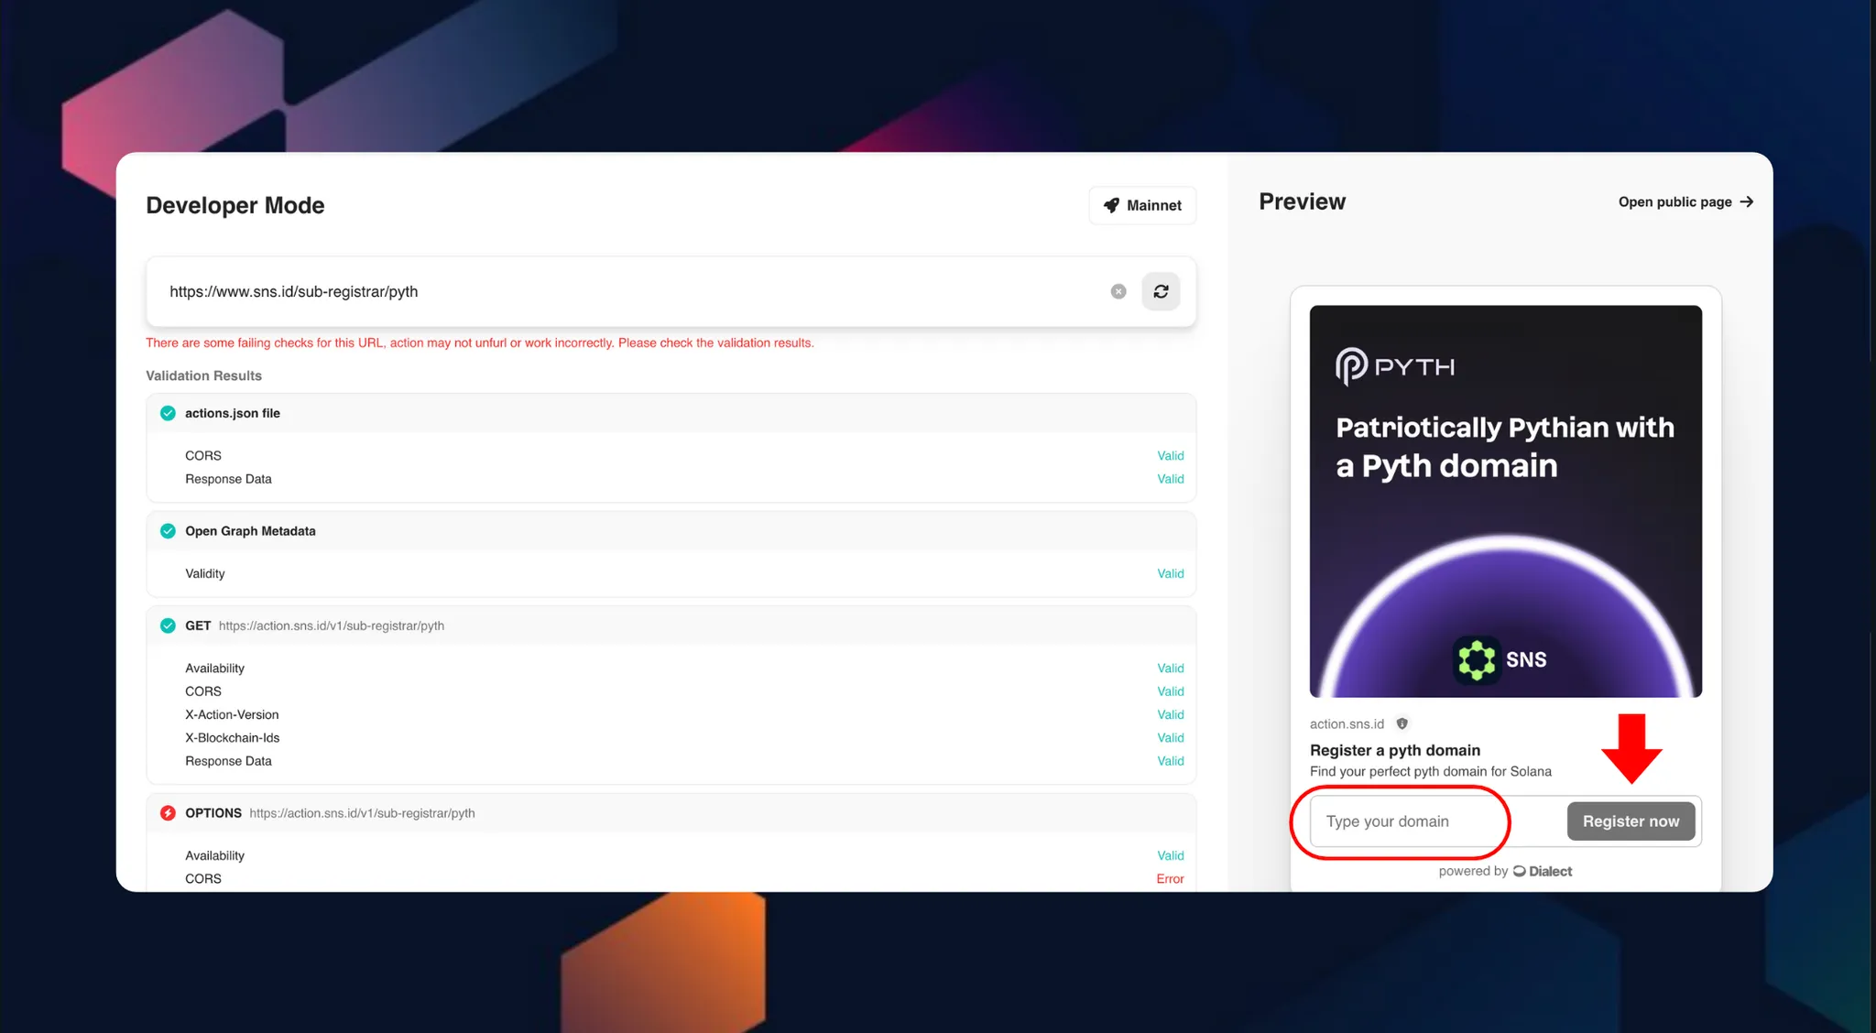Click the refresh icon next to URL
This screenshot has width=1876, height=1033.
click(1161, 291)
